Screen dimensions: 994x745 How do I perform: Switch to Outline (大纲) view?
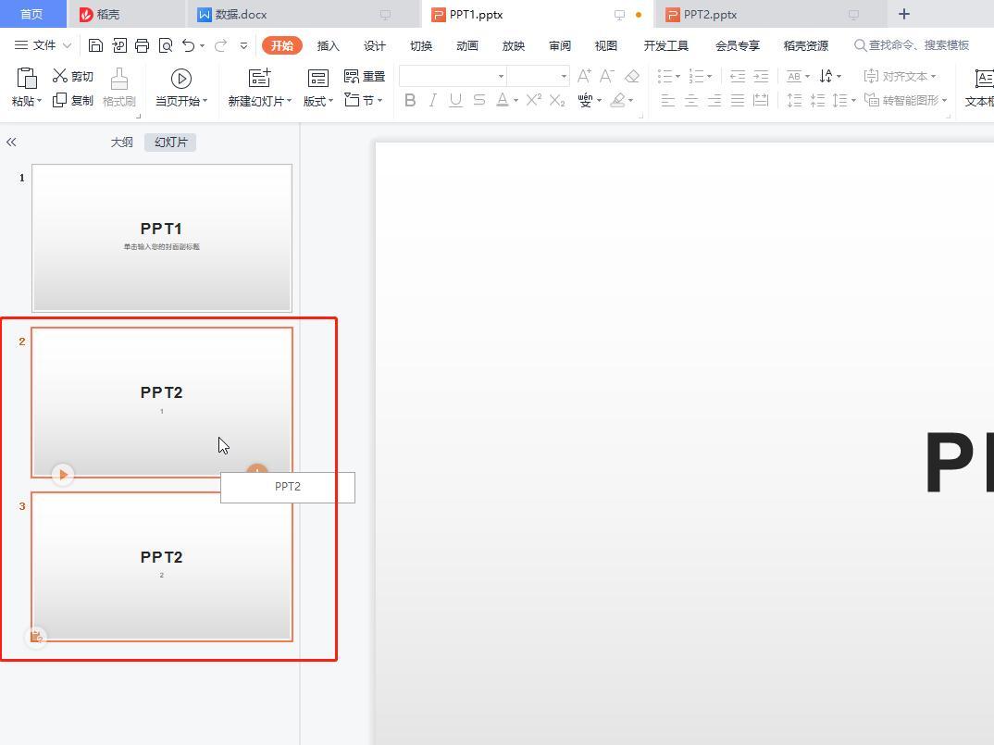(x=122, y=142)
